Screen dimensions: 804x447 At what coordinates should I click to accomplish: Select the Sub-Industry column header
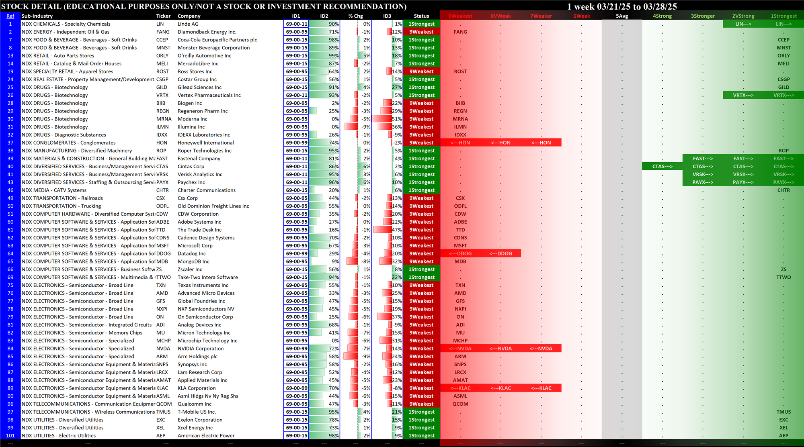(37, 16)
